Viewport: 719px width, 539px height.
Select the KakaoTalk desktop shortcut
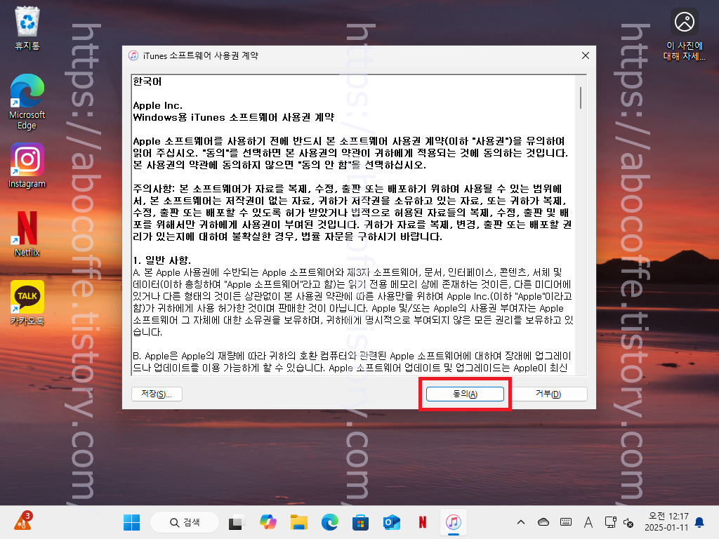point(27,302)
